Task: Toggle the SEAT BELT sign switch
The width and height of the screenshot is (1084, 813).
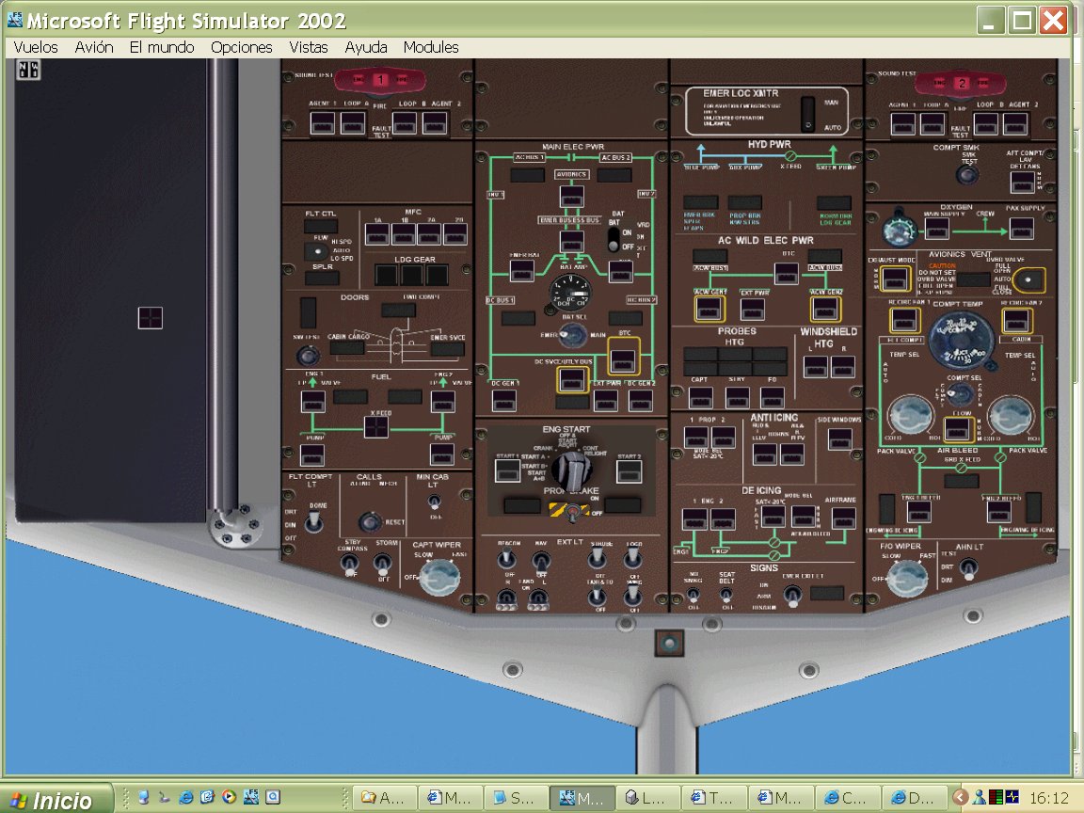Action: click(726, 595)
